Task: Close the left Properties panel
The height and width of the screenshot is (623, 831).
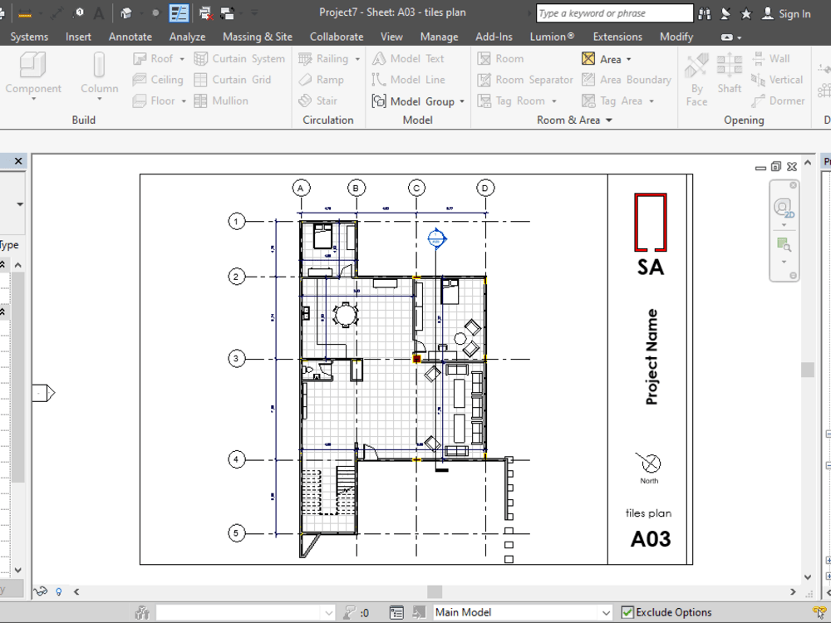Action: [x=18, y=161]
